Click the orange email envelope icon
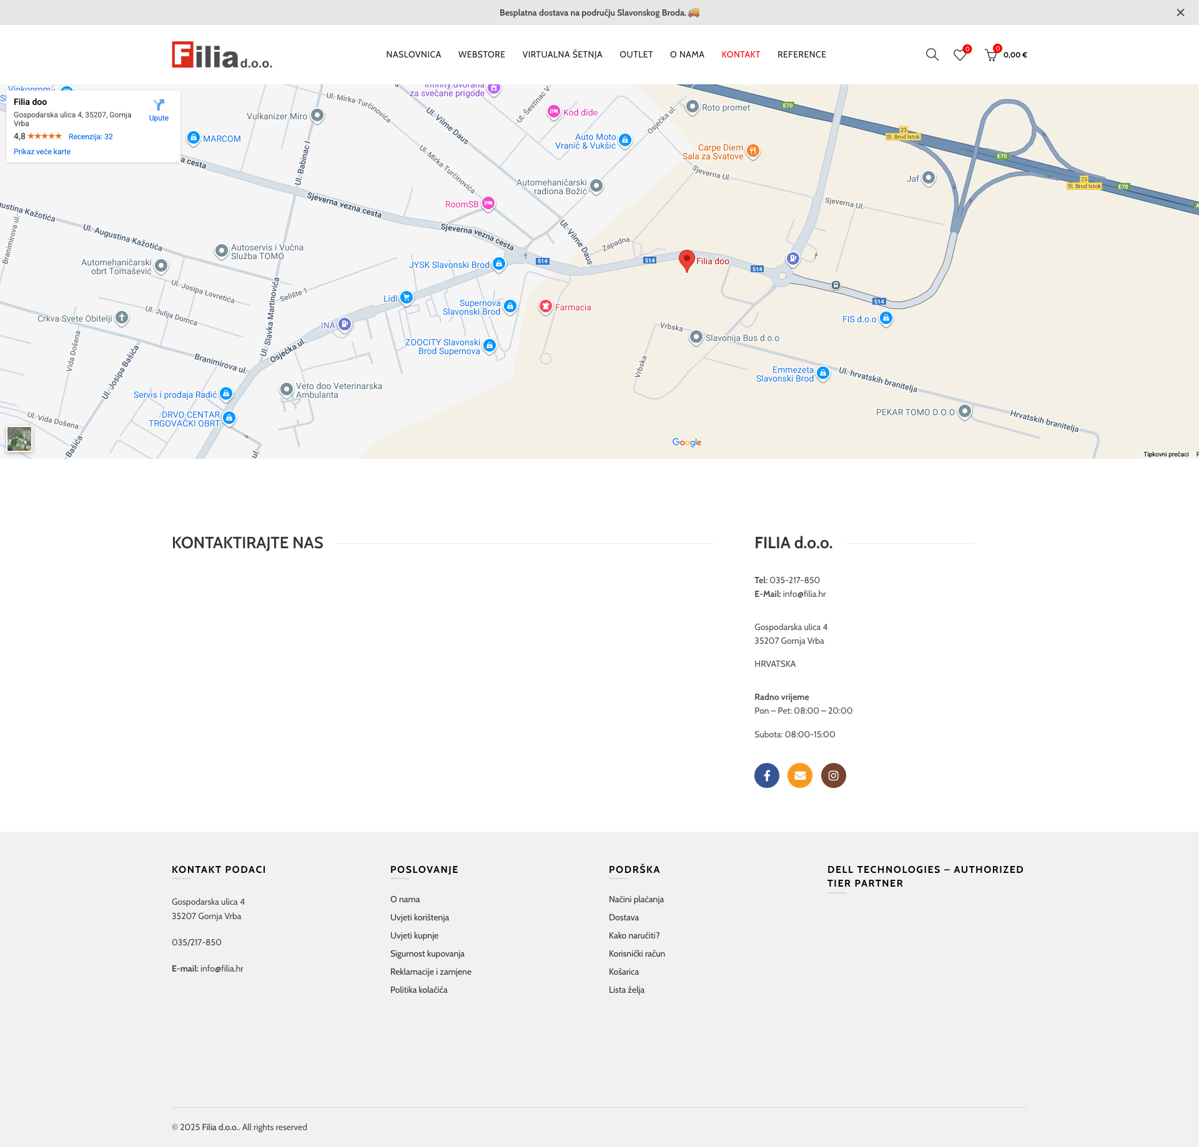The image size is (1199, 1147). (800, 775)
